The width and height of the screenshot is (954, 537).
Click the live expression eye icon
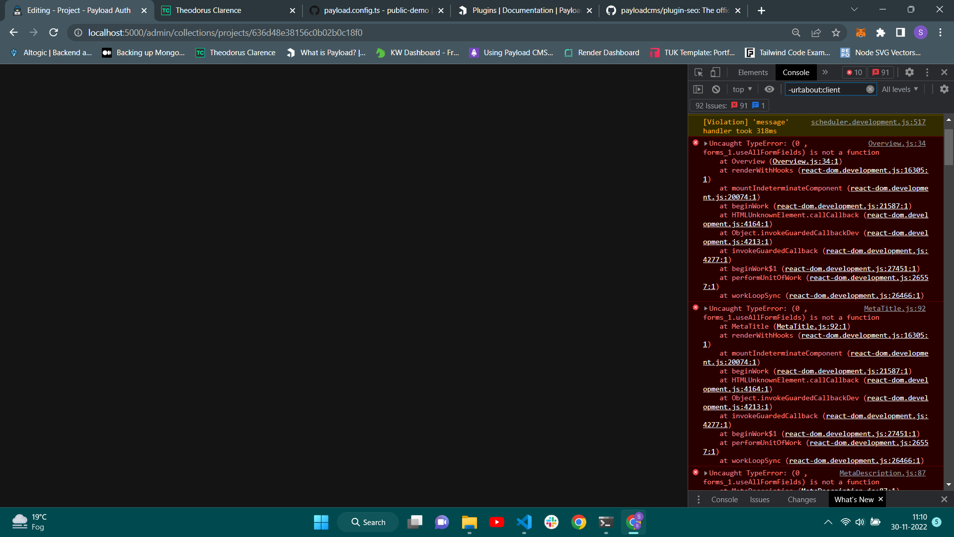click(769, 89)
